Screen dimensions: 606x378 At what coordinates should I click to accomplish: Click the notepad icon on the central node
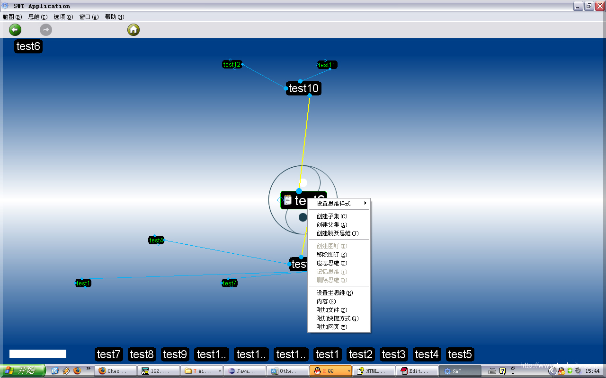tap(288, 200)
